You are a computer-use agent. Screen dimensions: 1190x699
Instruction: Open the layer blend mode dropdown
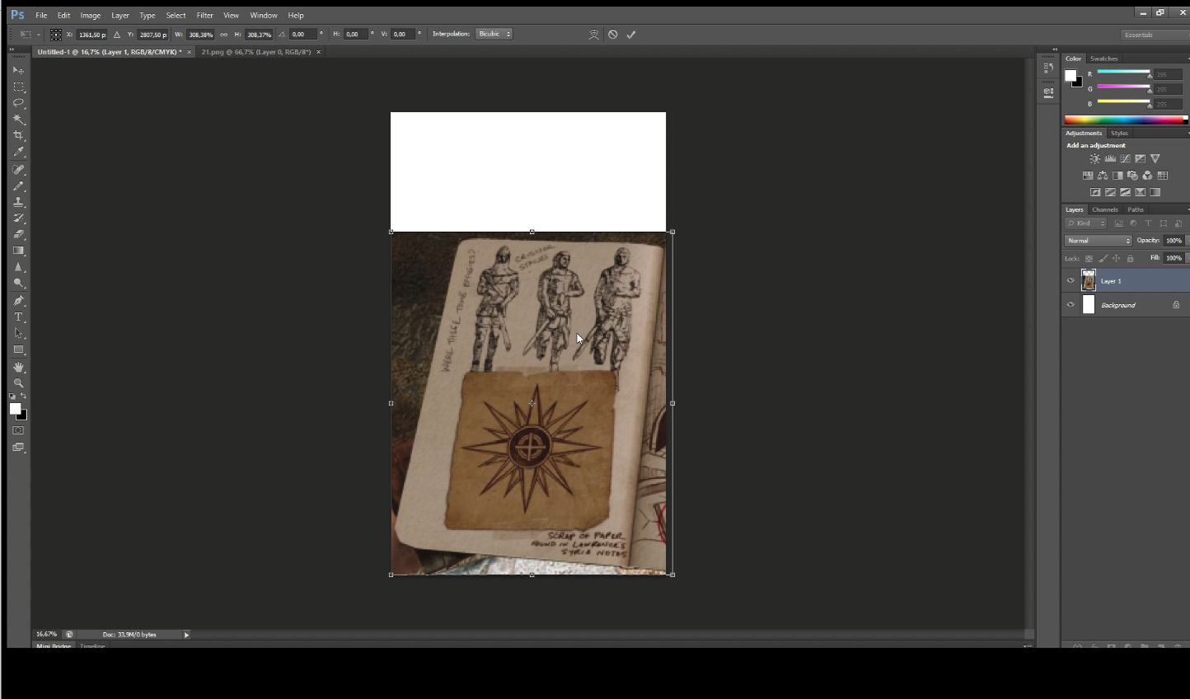(1097, 240)
